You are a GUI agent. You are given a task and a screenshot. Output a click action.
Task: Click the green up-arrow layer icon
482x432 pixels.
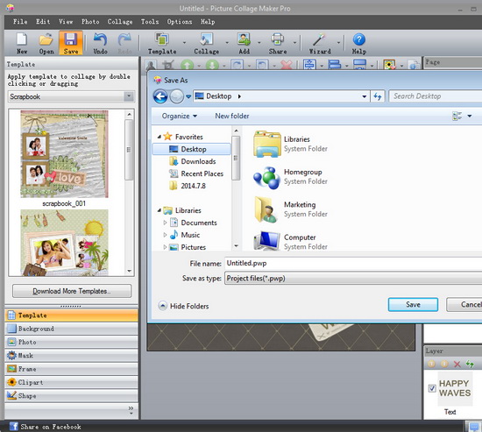click(187, 65)
